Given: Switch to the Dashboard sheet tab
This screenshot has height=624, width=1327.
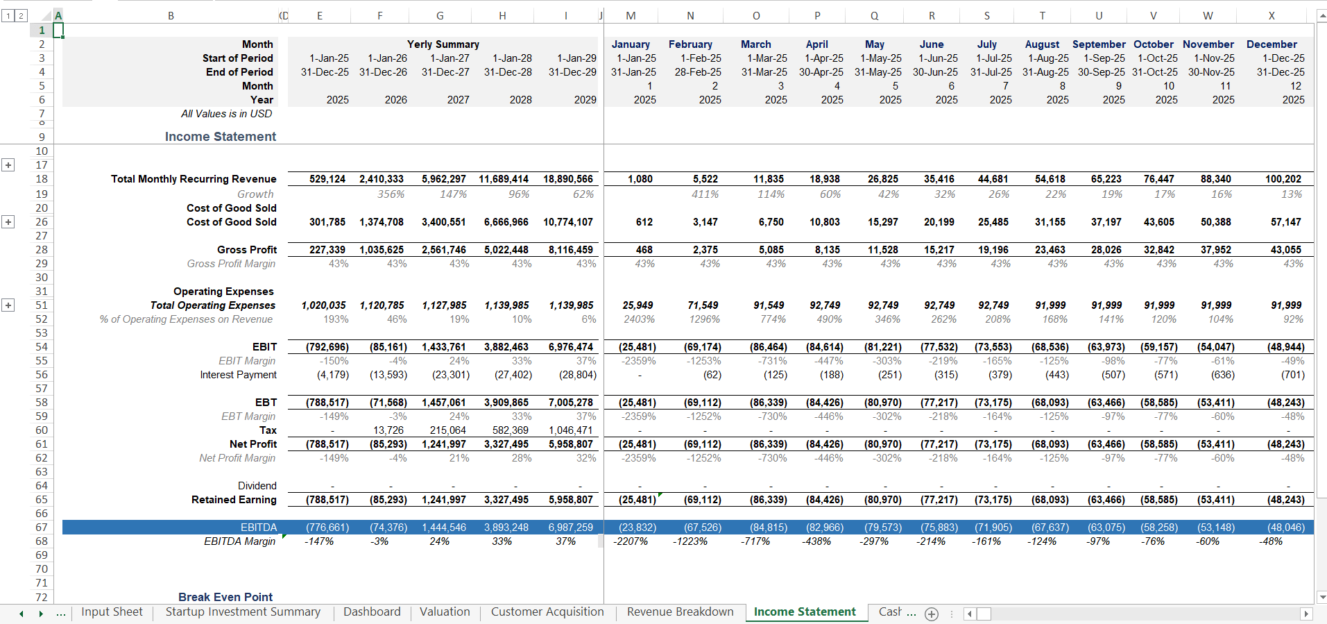Looking at the screenshot, I should coord(372,612).
